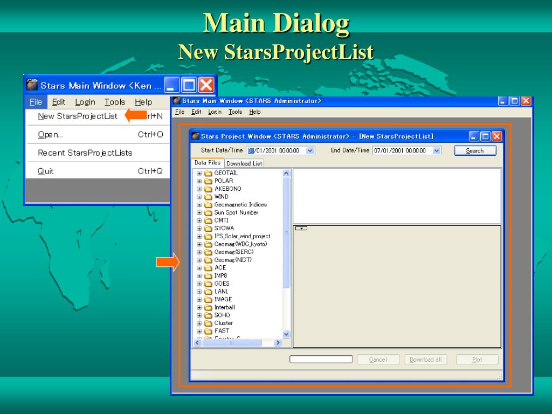Click the AKEBONO folder icon

pos(209,189)
